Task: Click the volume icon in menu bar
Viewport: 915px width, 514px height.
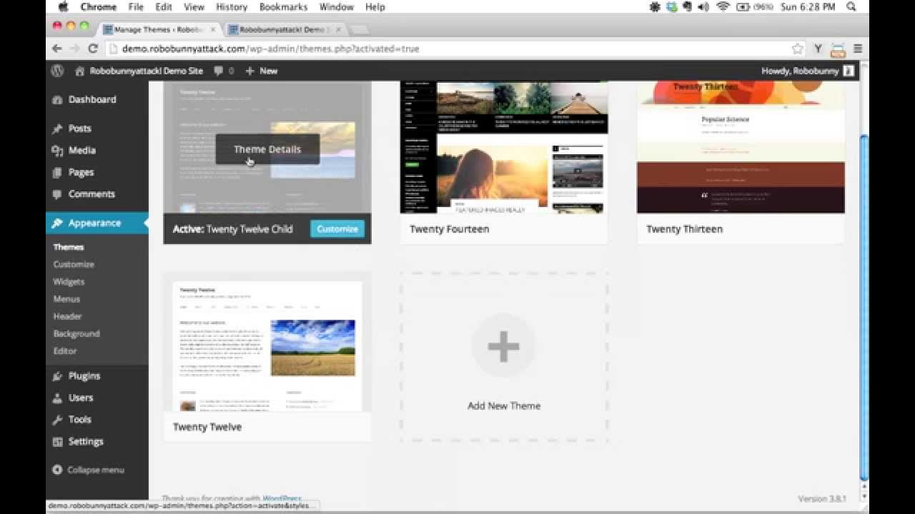Action: (705, 7)
